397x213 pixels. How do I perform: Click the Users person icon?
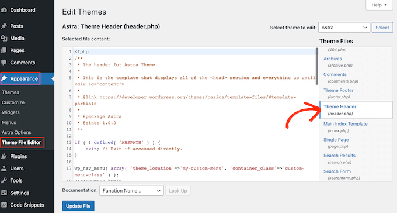4,169
